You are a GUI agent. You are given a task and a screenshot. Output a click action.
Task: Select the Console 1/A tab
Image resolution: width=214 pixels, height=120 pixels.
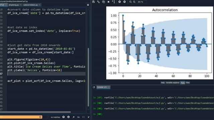(103, 87)
